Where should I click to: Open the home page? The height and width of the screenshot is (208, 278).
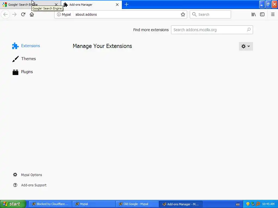tap(32, 15)
